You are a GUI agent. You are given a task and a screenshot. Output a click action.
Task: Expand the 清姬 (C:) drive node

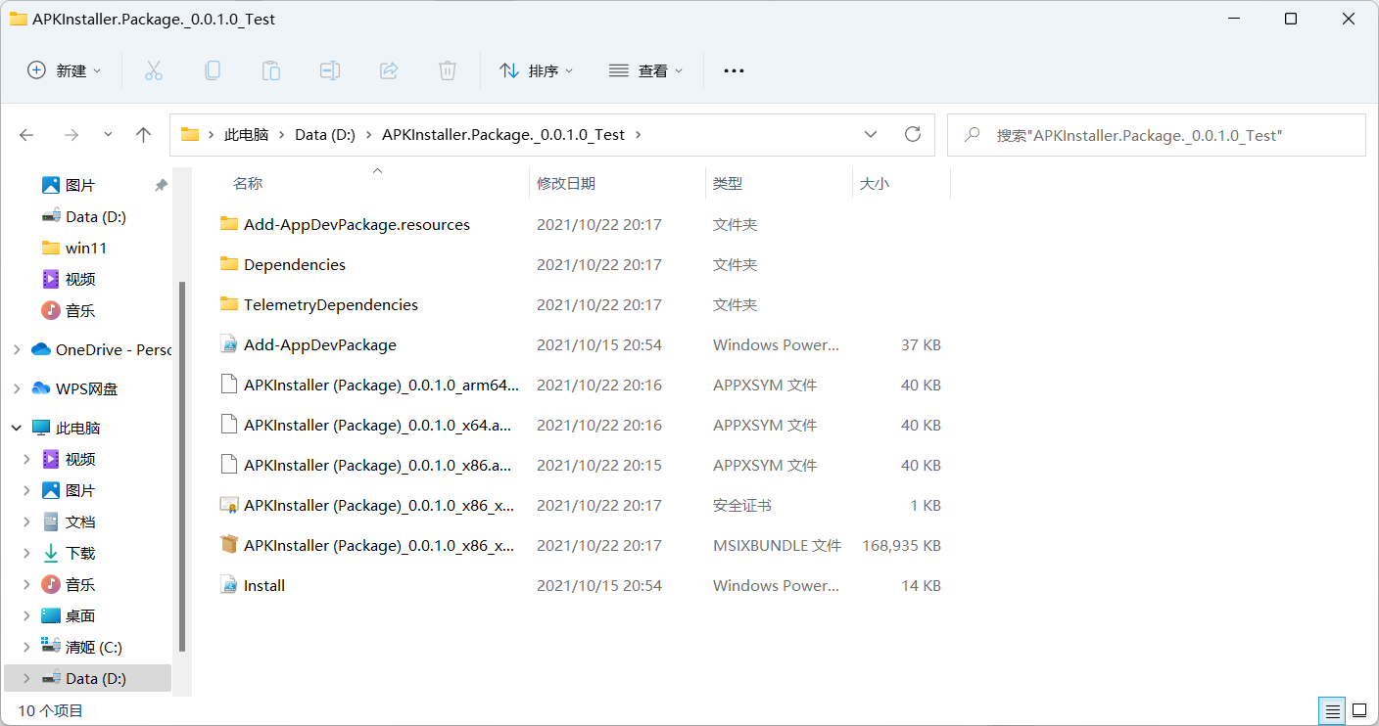[x=26, y=647]
